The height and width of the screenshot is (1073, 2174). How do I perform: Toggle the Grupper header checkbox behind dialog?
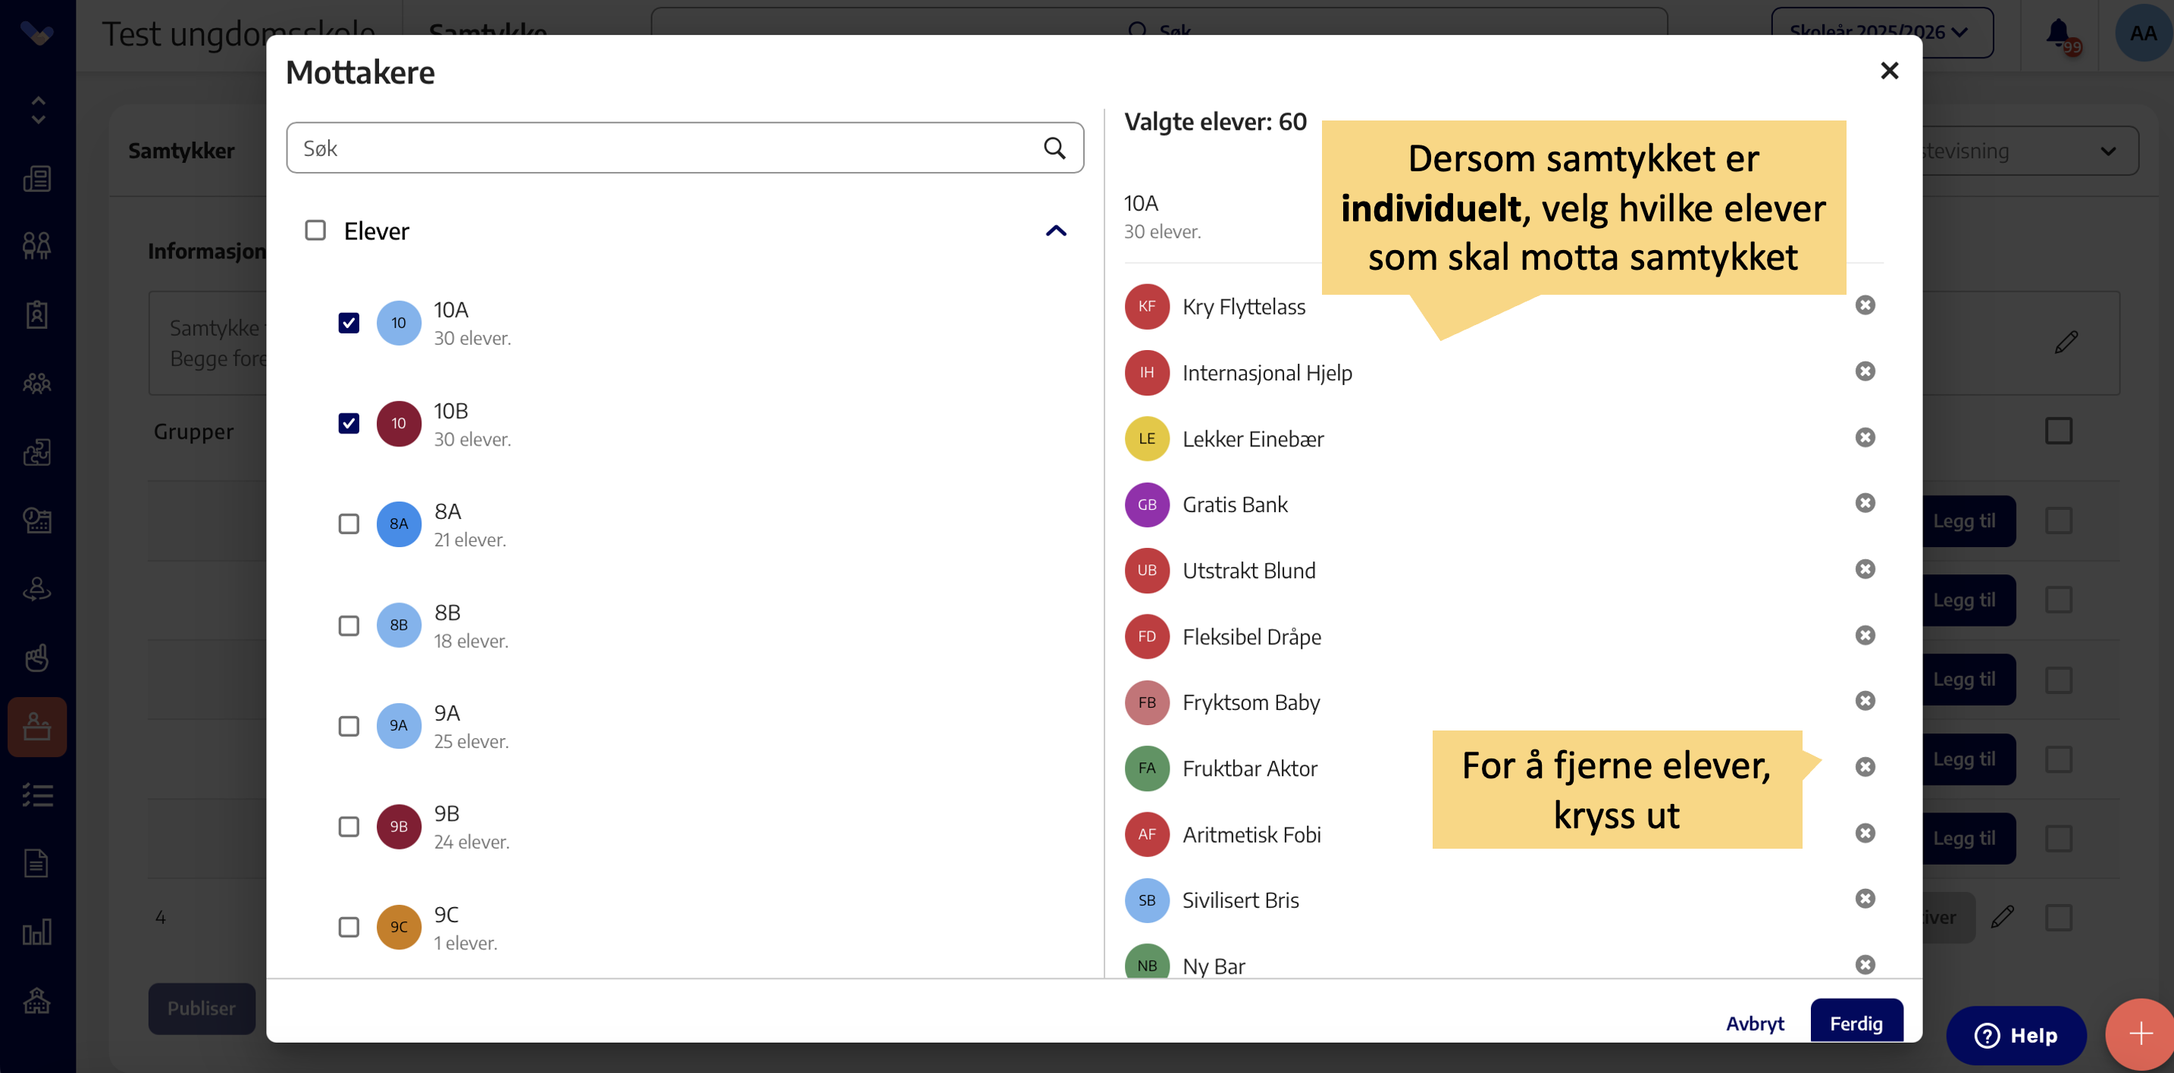click(x=2058, y=431)
